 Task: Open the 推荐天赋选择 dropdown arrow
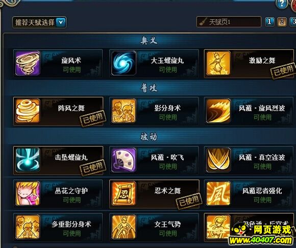pos(61,22)
